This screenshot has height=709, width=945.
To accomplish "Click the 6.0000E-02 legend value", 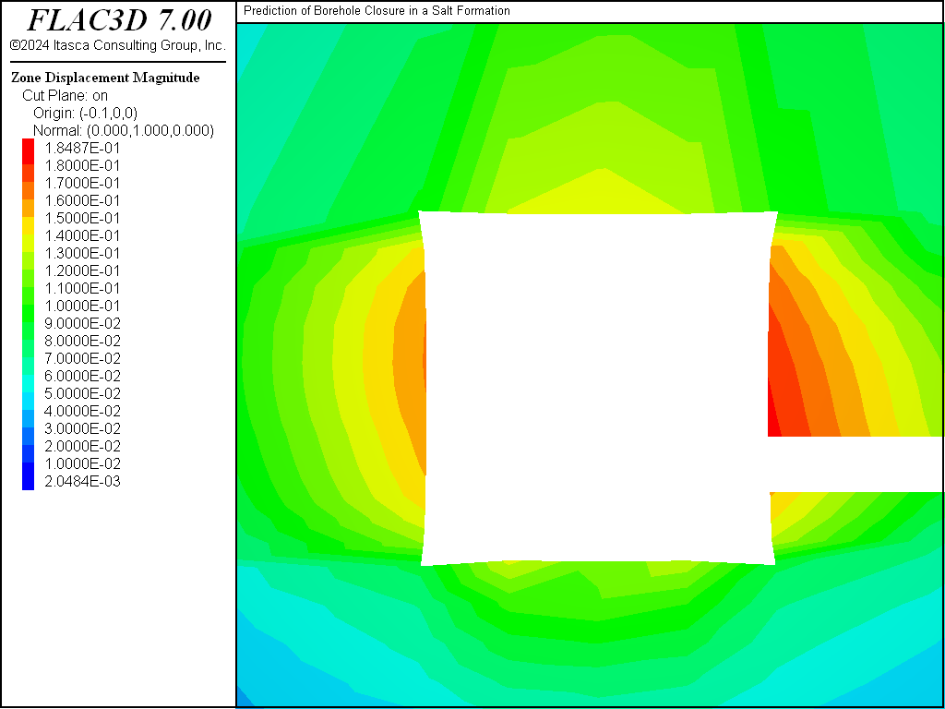I will point(82,376).
